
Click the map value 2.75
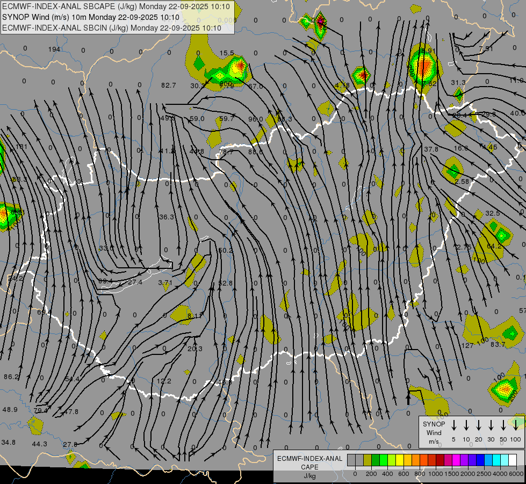pyautogui.click(x=464, y=247)
